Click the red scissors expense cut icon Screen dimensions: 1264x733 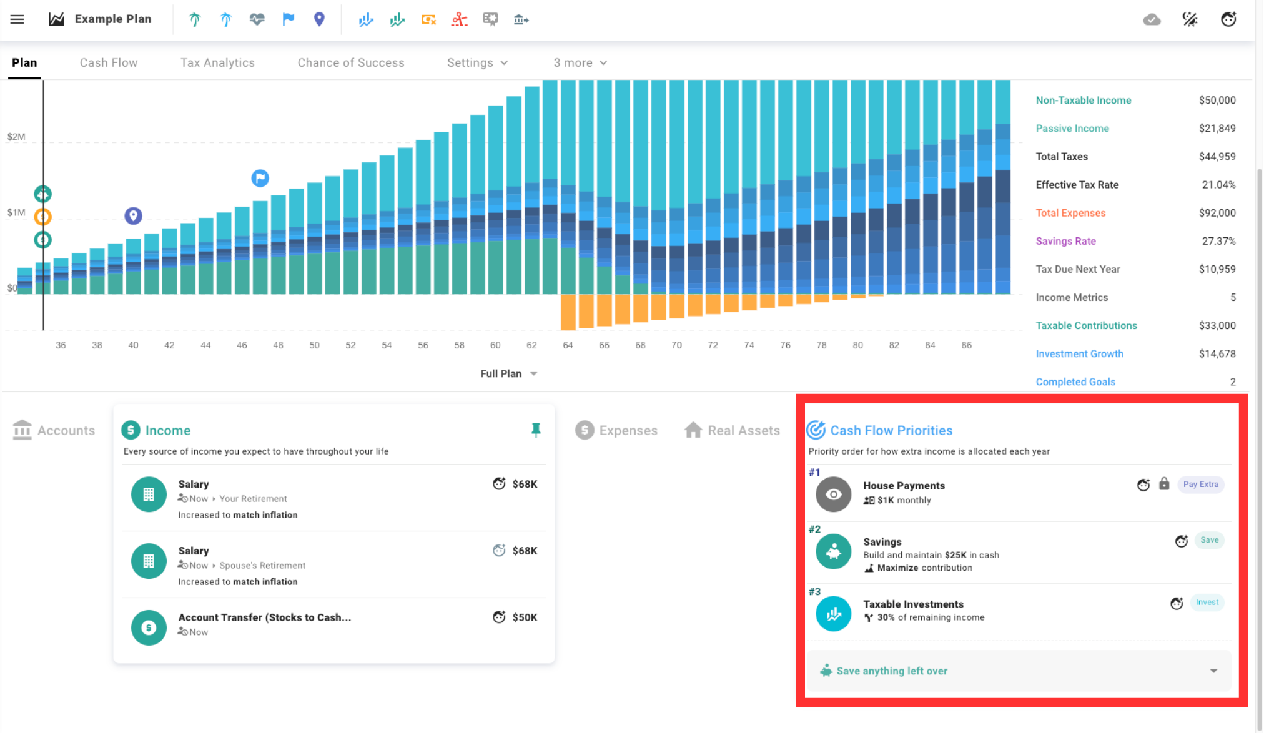coord(459,19)
